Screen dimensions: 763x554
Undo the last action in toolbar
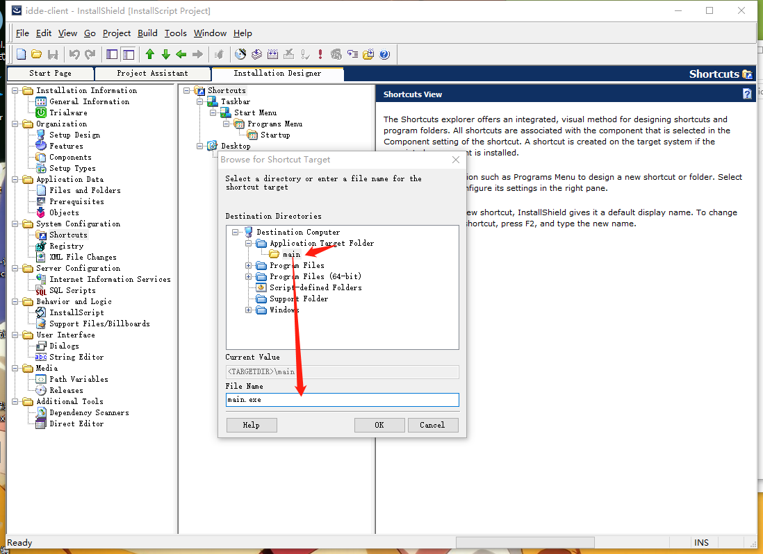(x=74, y=54)
